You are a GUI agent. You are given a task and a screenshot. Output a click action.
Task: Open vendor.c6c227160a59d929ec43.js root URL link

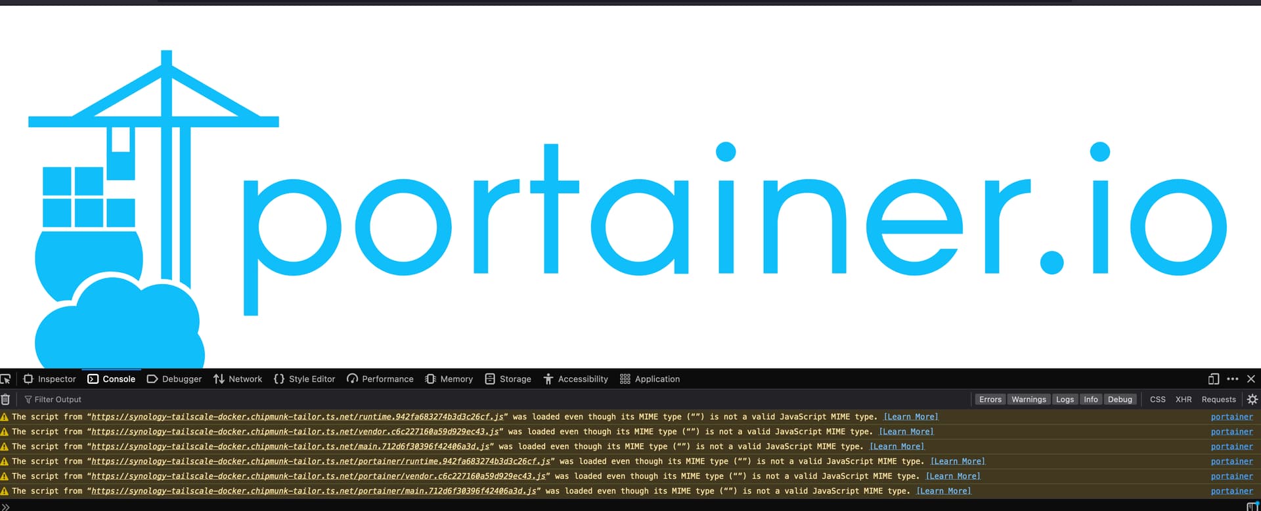295,432
